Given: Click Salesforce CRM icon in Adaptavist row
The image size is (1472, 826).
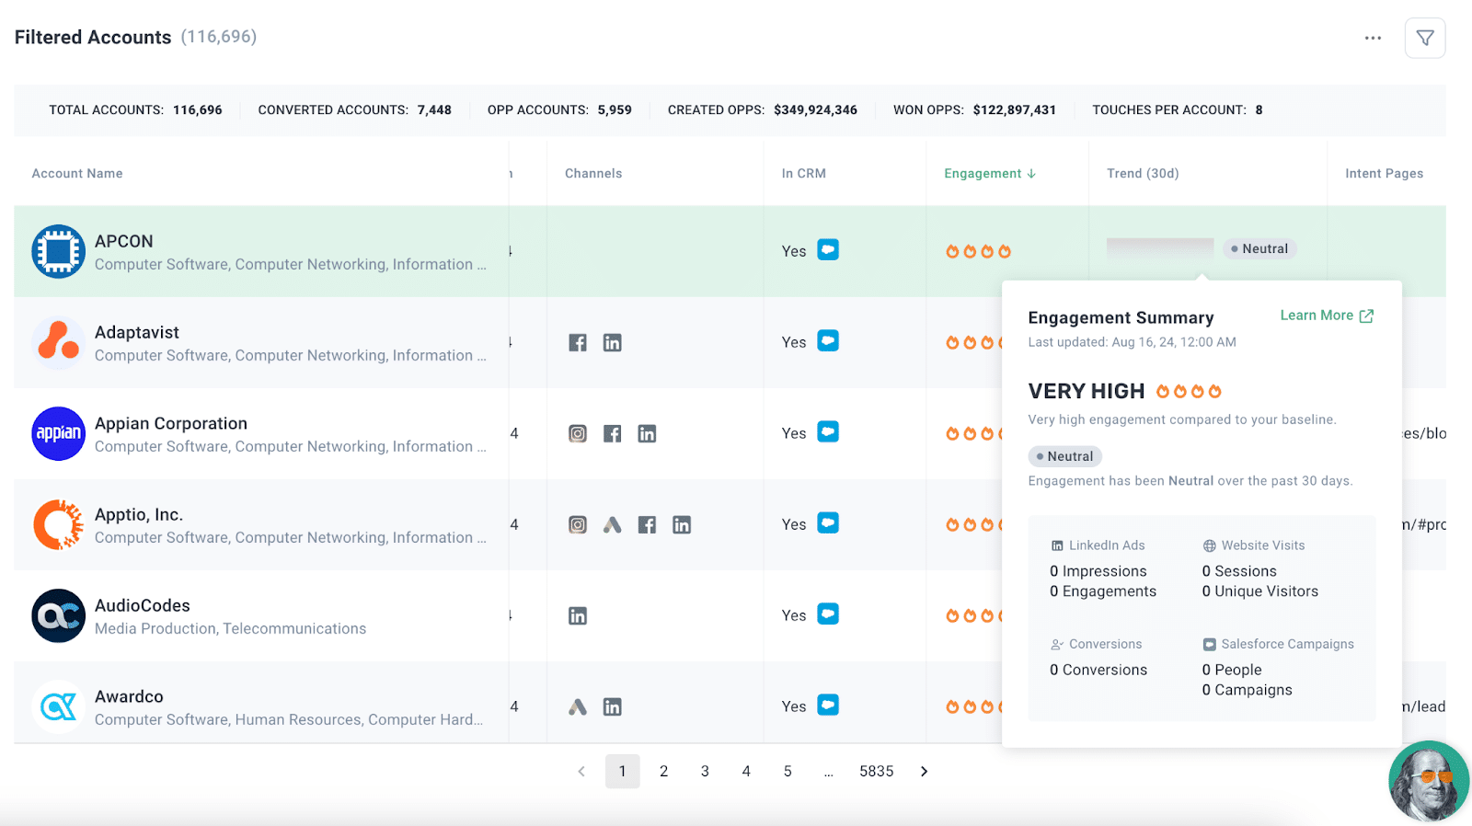Looking at the screenshot, I should (828, 340).
